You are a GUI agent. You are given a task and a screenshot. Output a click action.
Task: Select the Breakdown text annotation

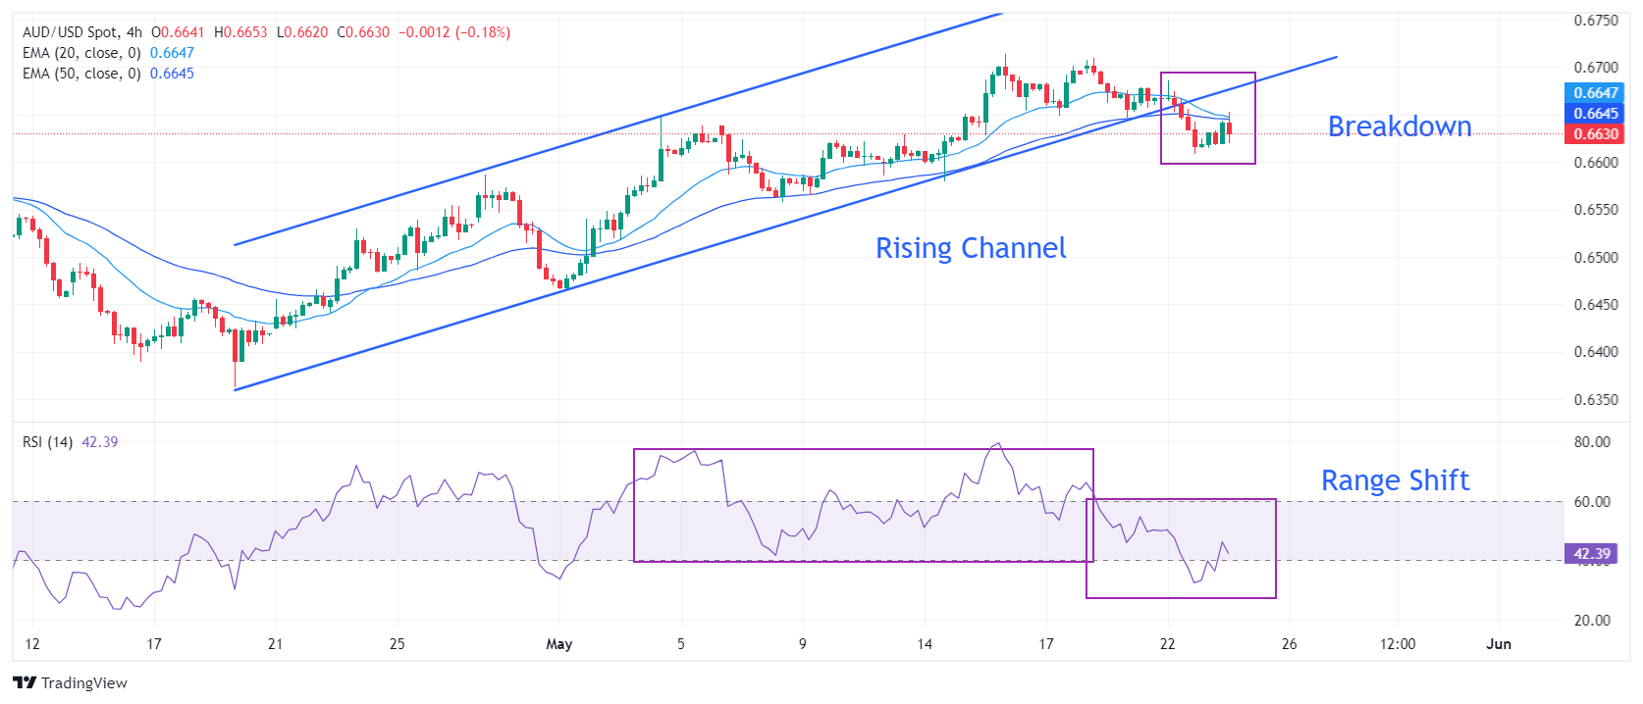point(1399,126)
